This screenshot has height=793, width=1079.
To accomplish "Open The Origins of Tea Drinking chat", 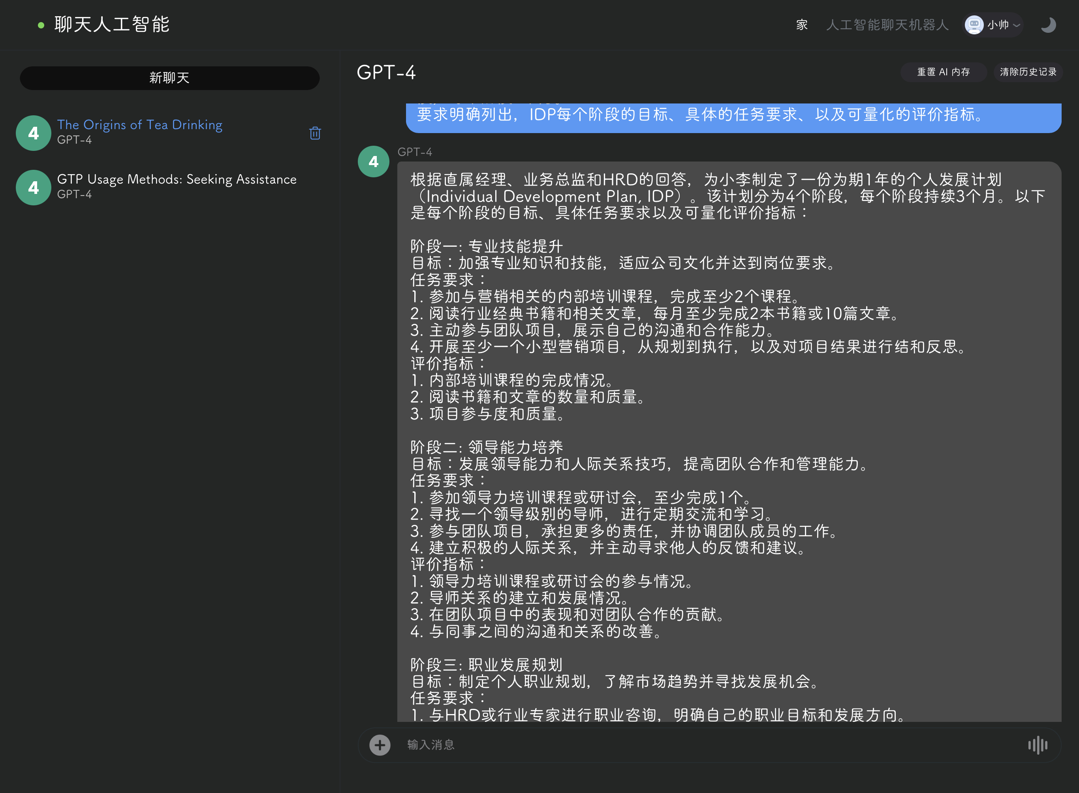I will tap(140, 125).
